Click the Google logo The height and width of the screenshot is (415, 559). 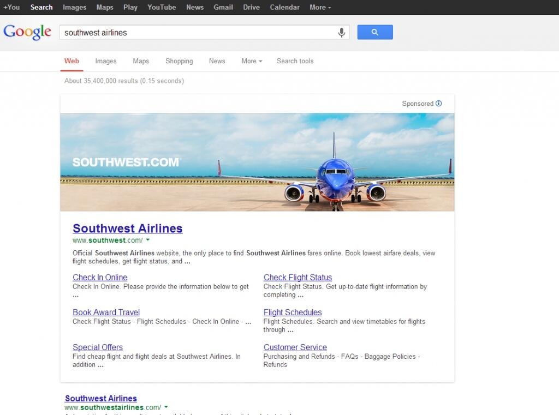pyautogui.click(x=27, y=32)
